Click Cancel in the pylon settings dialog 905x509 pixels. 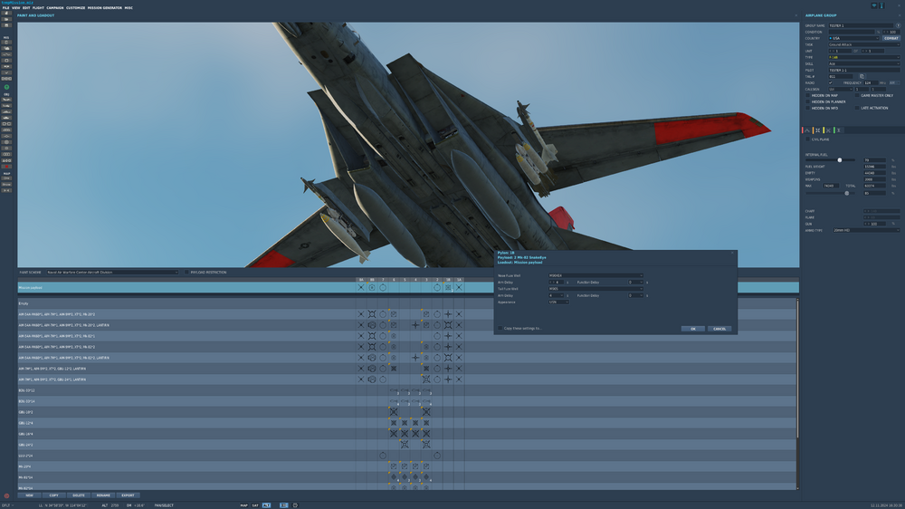tap(719, 329)
